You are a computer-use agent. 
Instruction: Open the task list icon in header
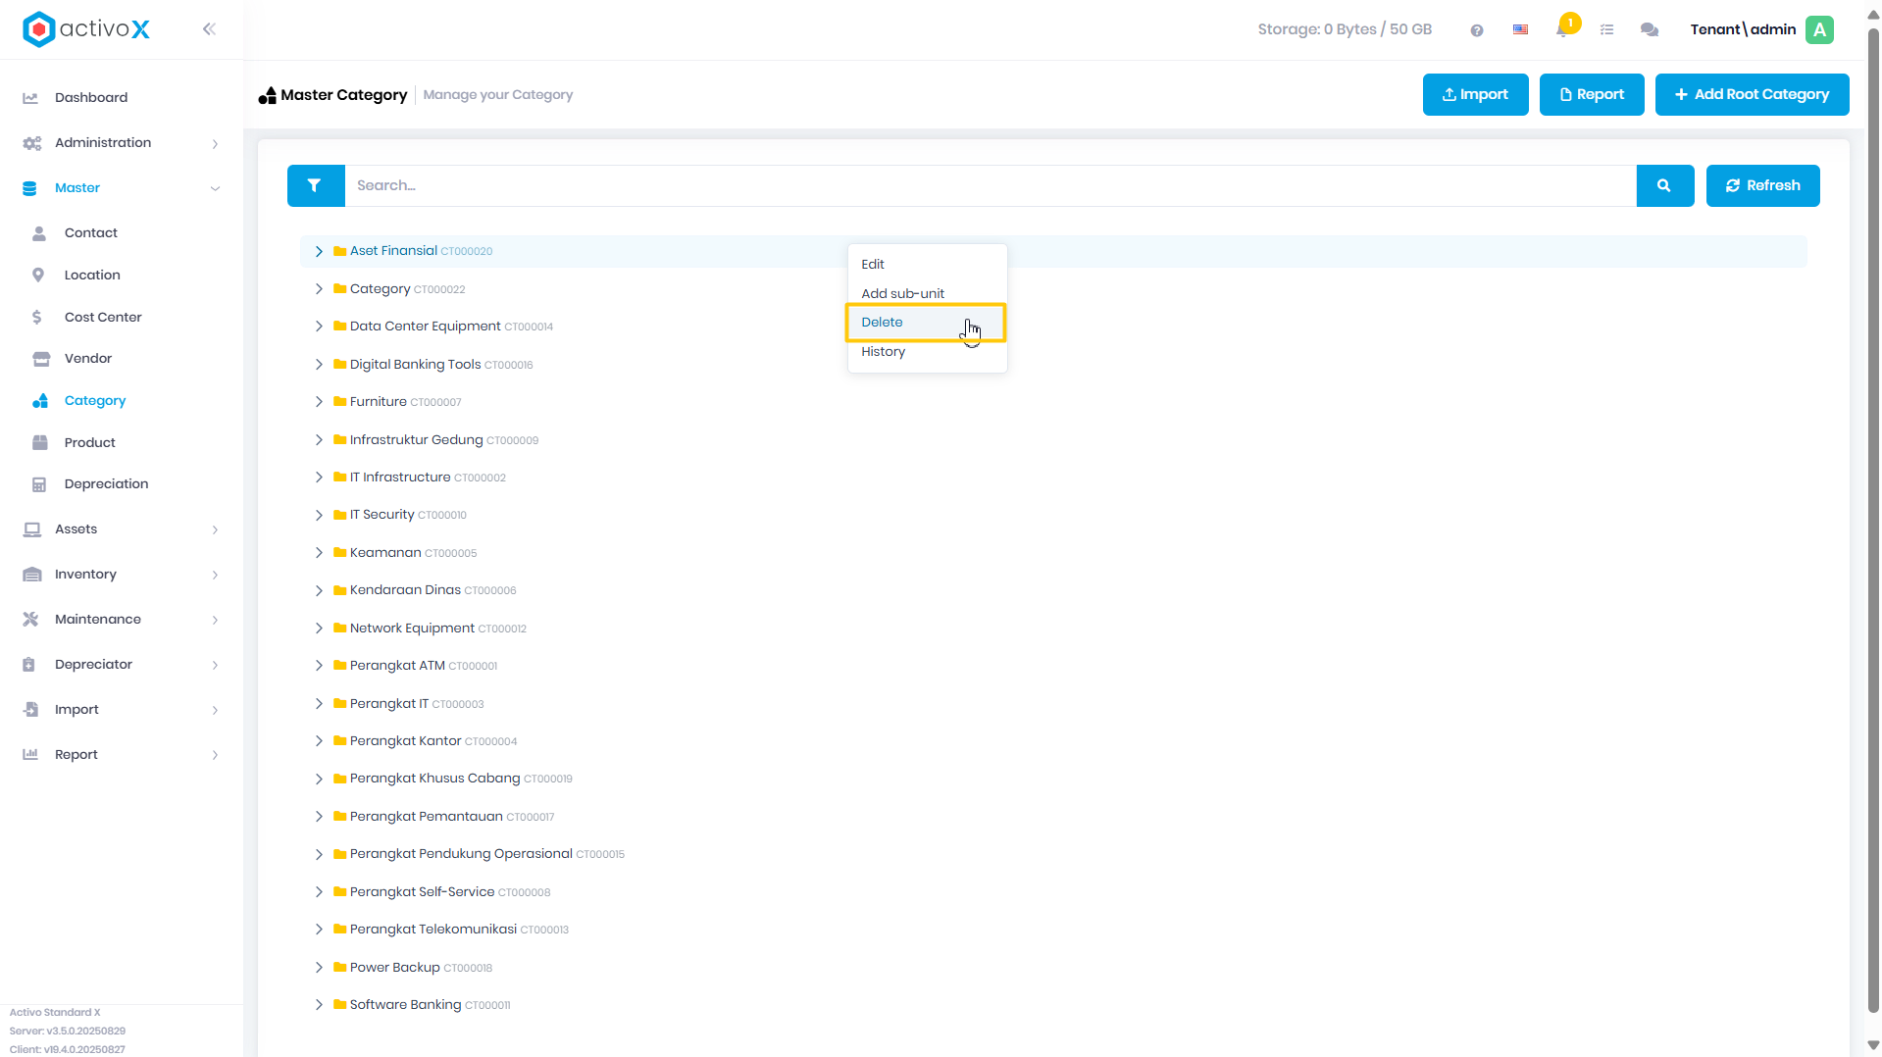[1606, 30]
